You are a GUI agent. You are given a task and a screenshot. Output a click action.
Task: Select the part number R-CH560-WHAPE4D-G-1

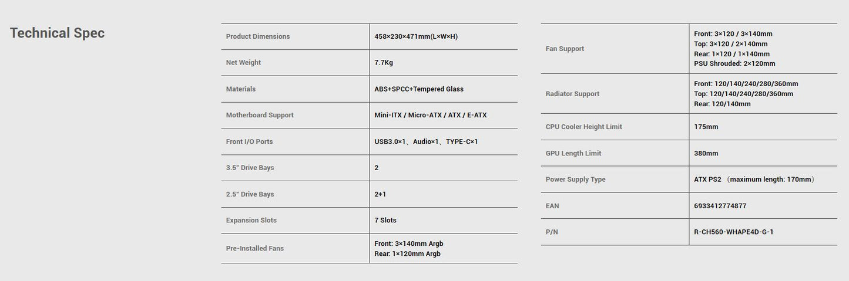click(733, 232)
